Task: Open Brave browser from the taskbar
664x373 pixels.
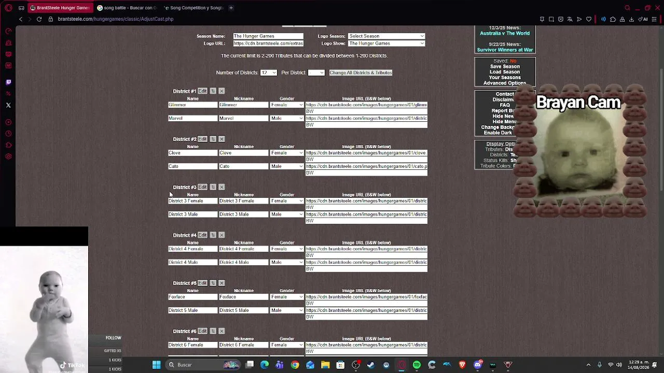Action: coord(462,365)
